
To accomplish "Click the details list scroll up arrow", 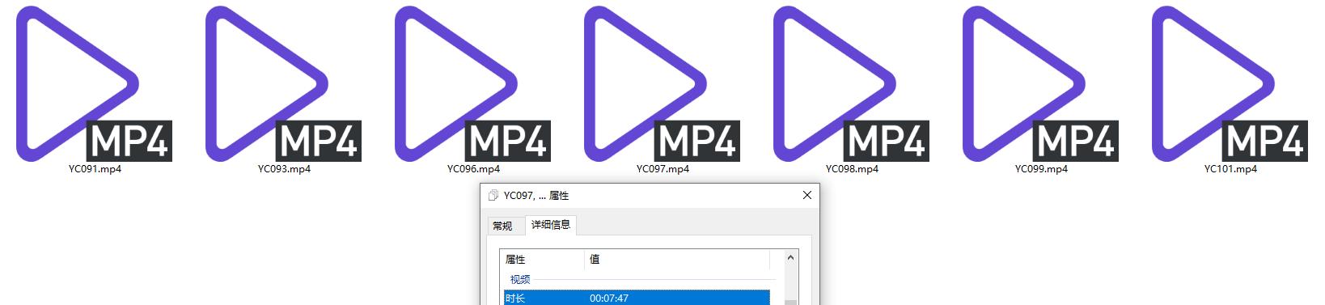I will (790, 257).
